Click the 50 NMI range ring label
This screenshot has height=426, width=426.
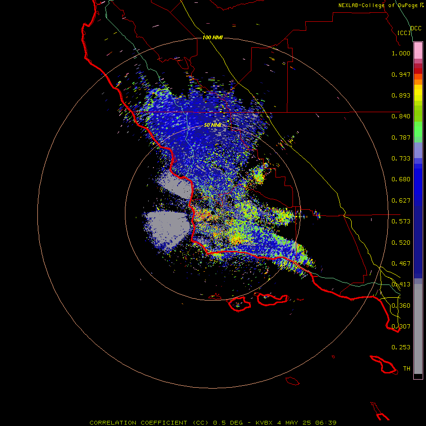(213, 125)
